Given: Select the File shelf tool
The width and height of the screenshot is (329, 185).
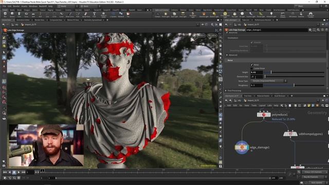Looking at the screenshot, I should 128,15.
